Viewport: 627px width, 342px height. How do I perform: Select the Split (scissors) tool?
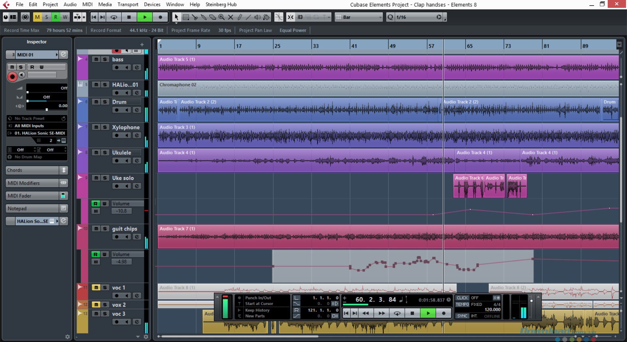[195, 17]
